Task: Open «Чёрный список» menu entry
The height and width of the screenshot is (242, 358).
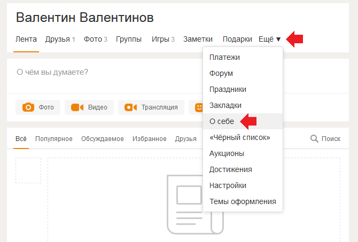Action: 243,137
